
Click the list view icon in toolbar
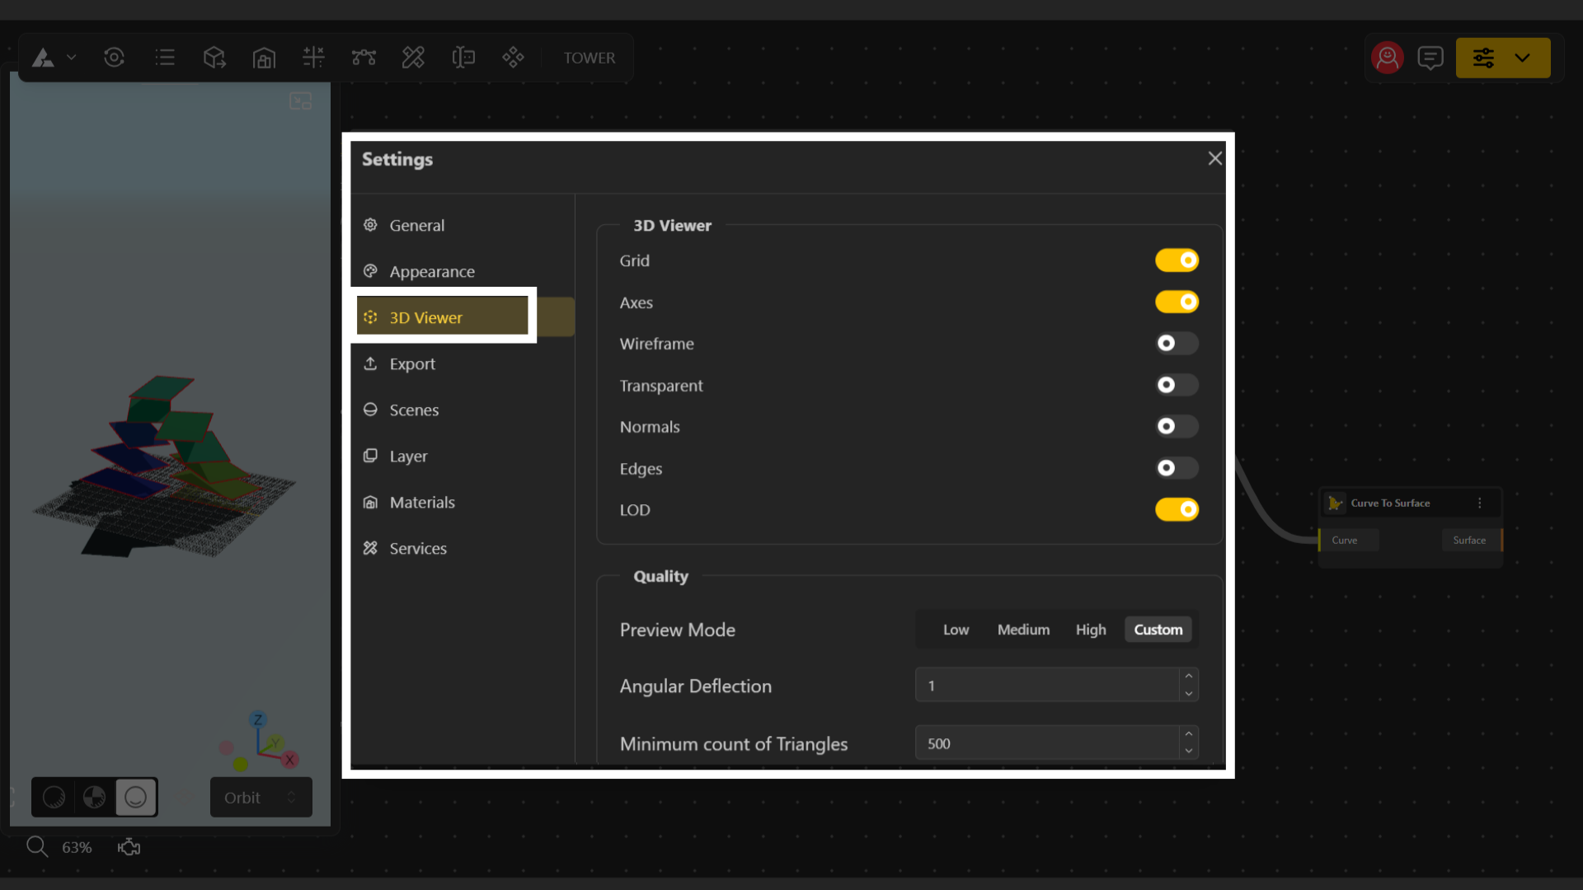[x=165, y=58]
